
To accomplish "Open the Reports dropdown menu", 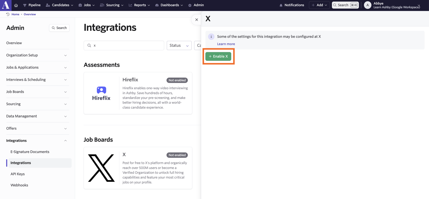I will 139,5.
